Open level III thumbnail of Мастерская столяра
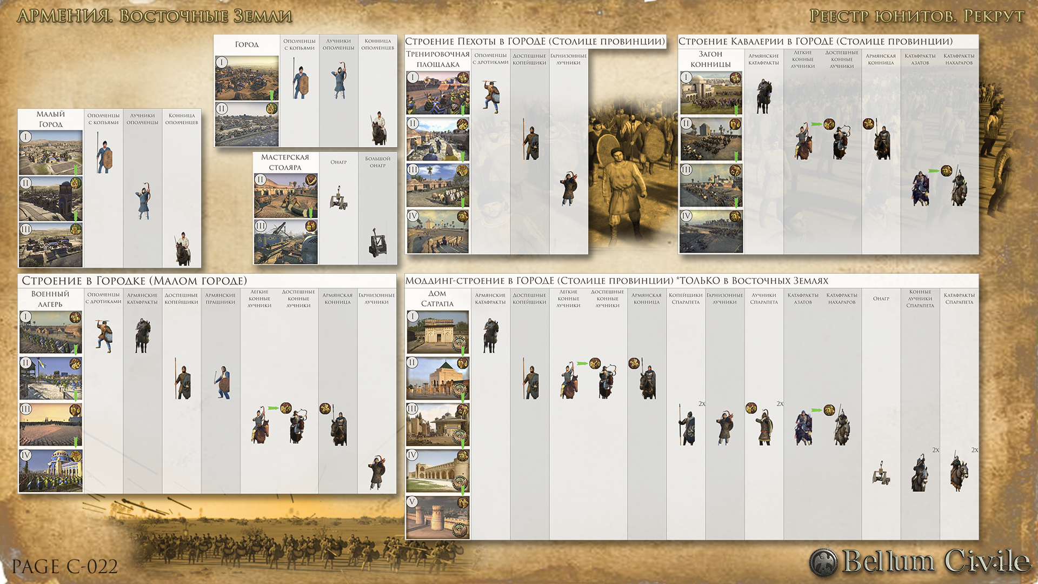 tap(286, 242)
